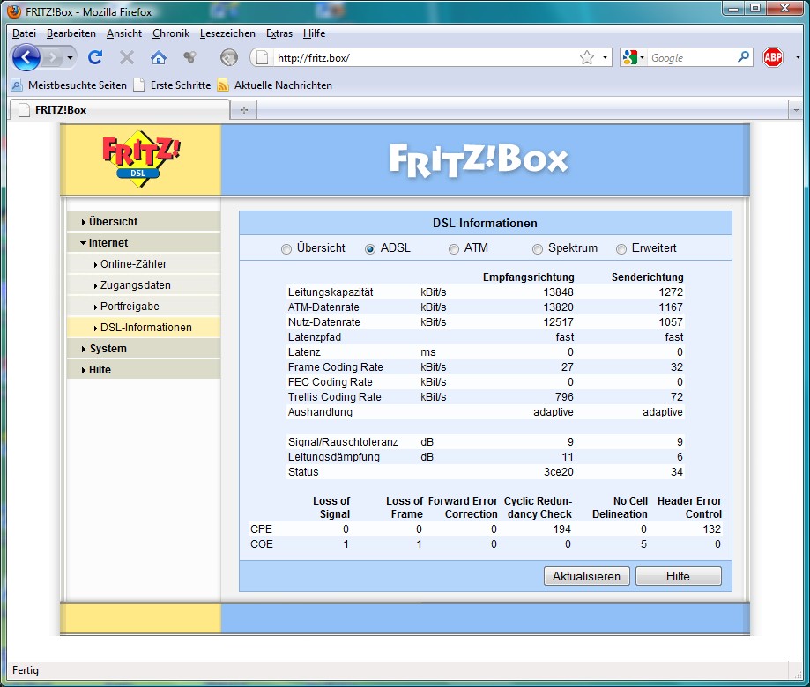Click the Empfangsrichtung column header
The image size is (810, 687).
(529, 277)
